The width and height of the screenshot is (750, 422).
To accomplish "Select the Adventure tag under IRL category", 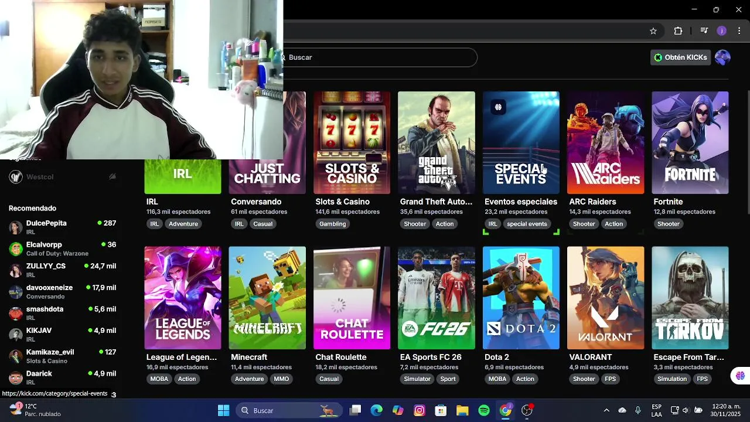I will click(183, 224).
